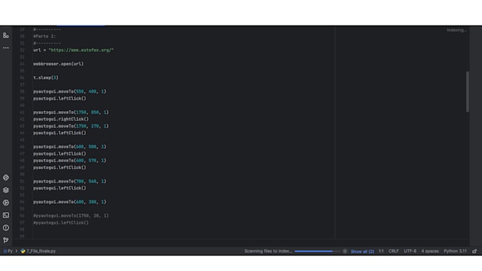Click the moveTo(1750, 270, 1) line
The width and height of the screenshot is (482, 271).
[x=71, y=126]
